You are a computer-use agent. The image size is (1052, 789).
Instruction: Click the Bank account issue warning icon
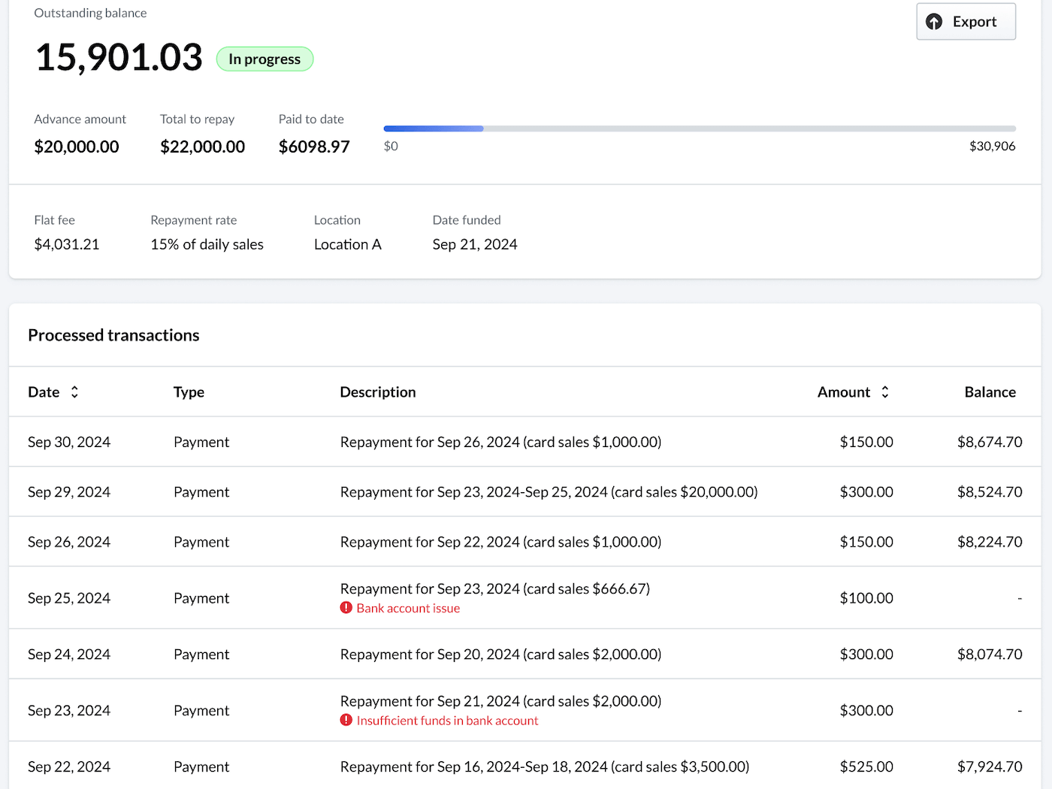click(346, 608)
